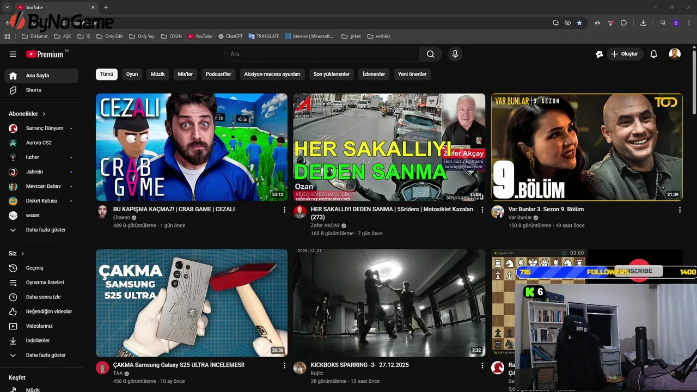This screenshot has width=697, height=392.
Task: Select the Aksiyon-macera oyunları chip
Action: tap(272, 74)
